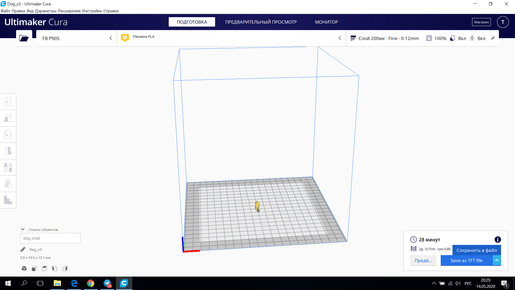Screen dimensions: 515x290
Task: Switch to front view icon
Action: (x=34, y=269)
